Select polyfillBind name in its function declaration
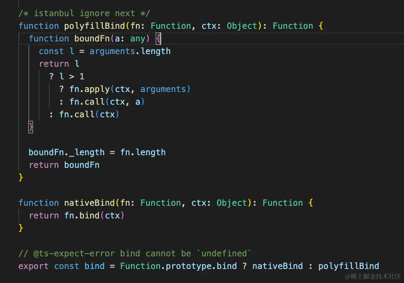Image resolution: width=404 pixels, height=283 pixels. pos(95,26)
